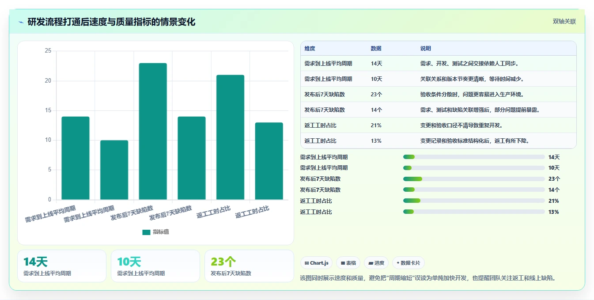Viewport: 594px width, 300px height.
Task: Click the 23个 value beside its progress bar
Action: [x=554, y=179]
